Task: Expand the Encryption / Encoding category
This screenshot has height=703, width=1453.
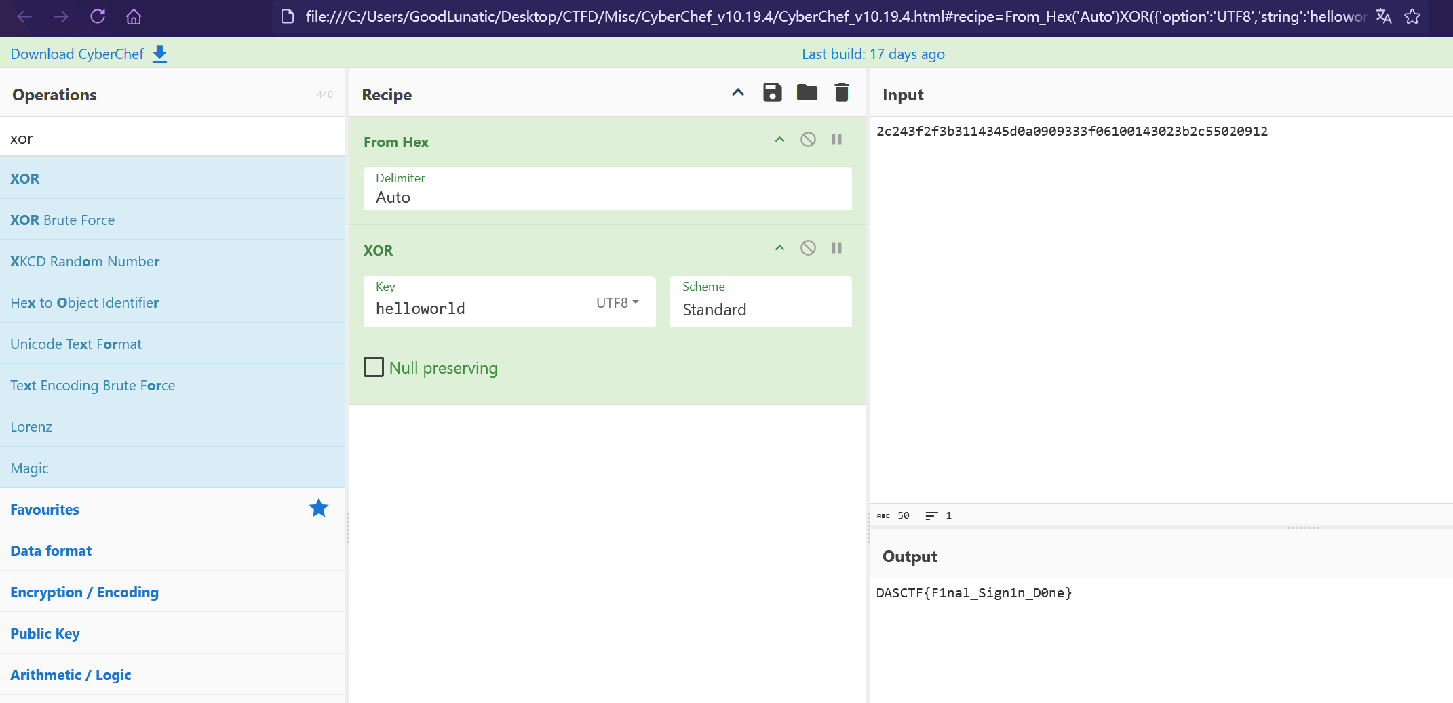Action: click(173, 592)
